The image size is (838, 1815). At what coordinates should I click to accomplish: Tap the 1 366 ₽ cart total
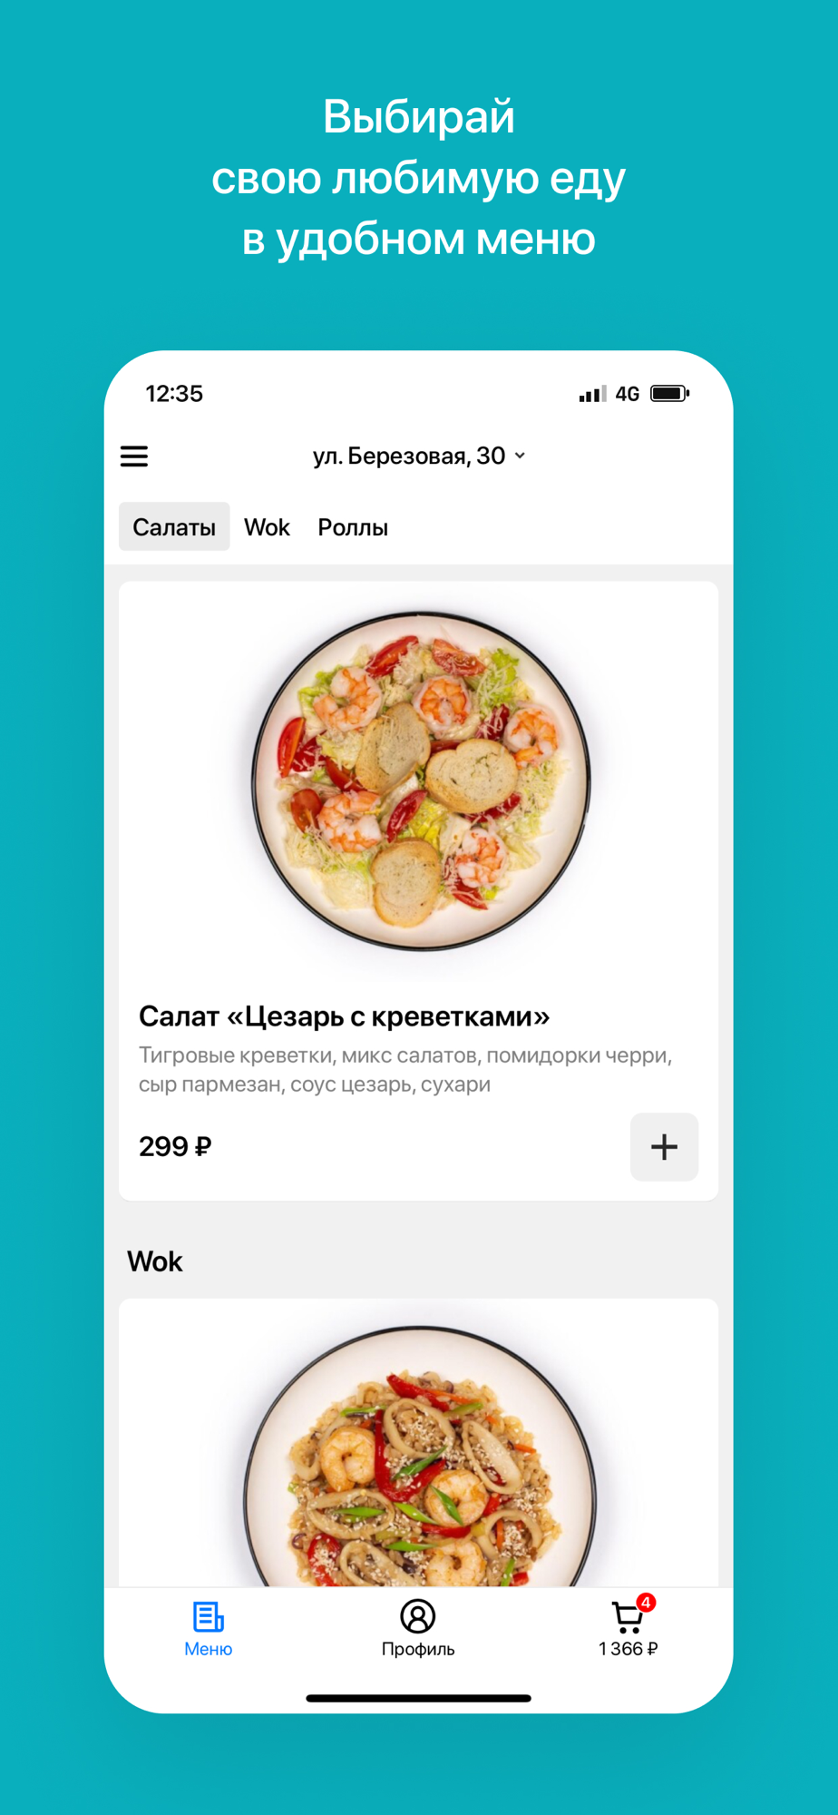point(628,1649)
